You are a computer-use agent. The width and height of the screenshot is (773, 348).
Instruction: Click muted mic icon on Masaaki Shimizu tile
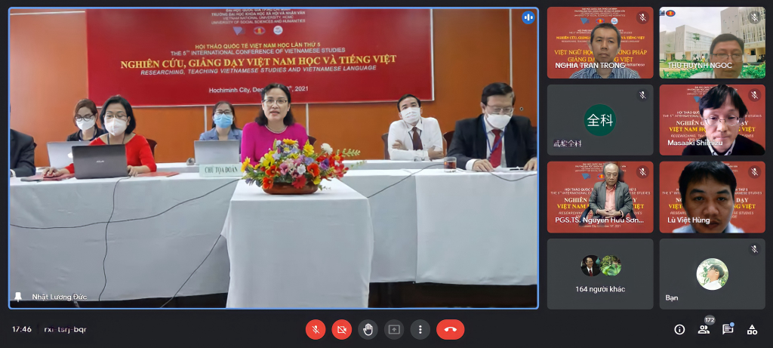tap(754, 94)
